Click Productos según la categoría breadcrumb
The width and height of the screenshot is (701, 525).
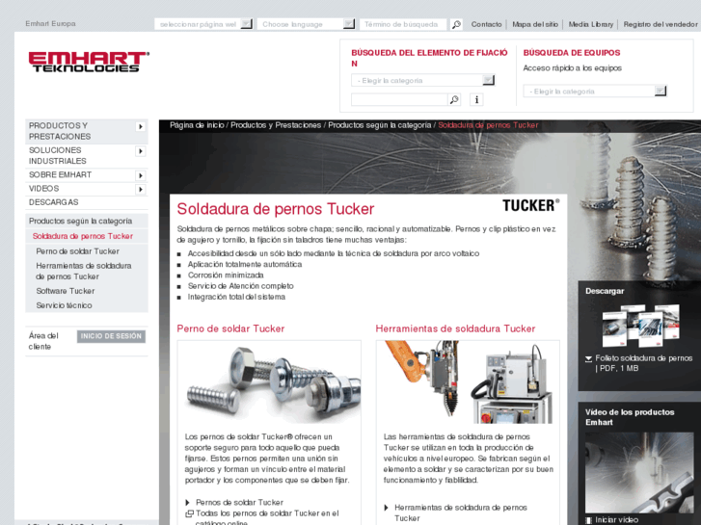pyautogui.click(x=380, y=125)
